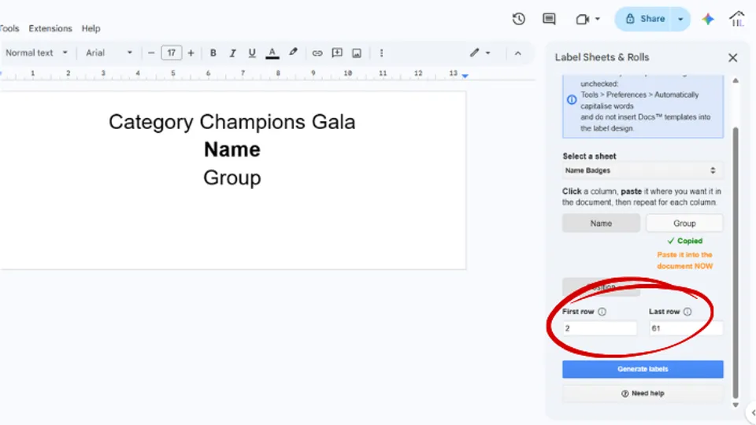The width and height of the screenshot is (756, 425).
Task: Click the Copied confirmation text
Action: [684, 241]
